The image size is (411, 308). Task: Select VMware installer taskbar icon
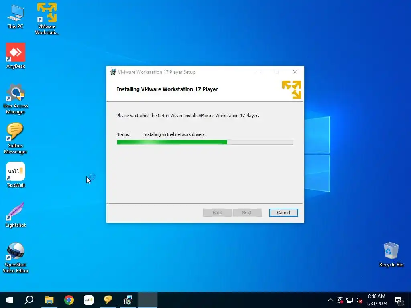[128, 300]
